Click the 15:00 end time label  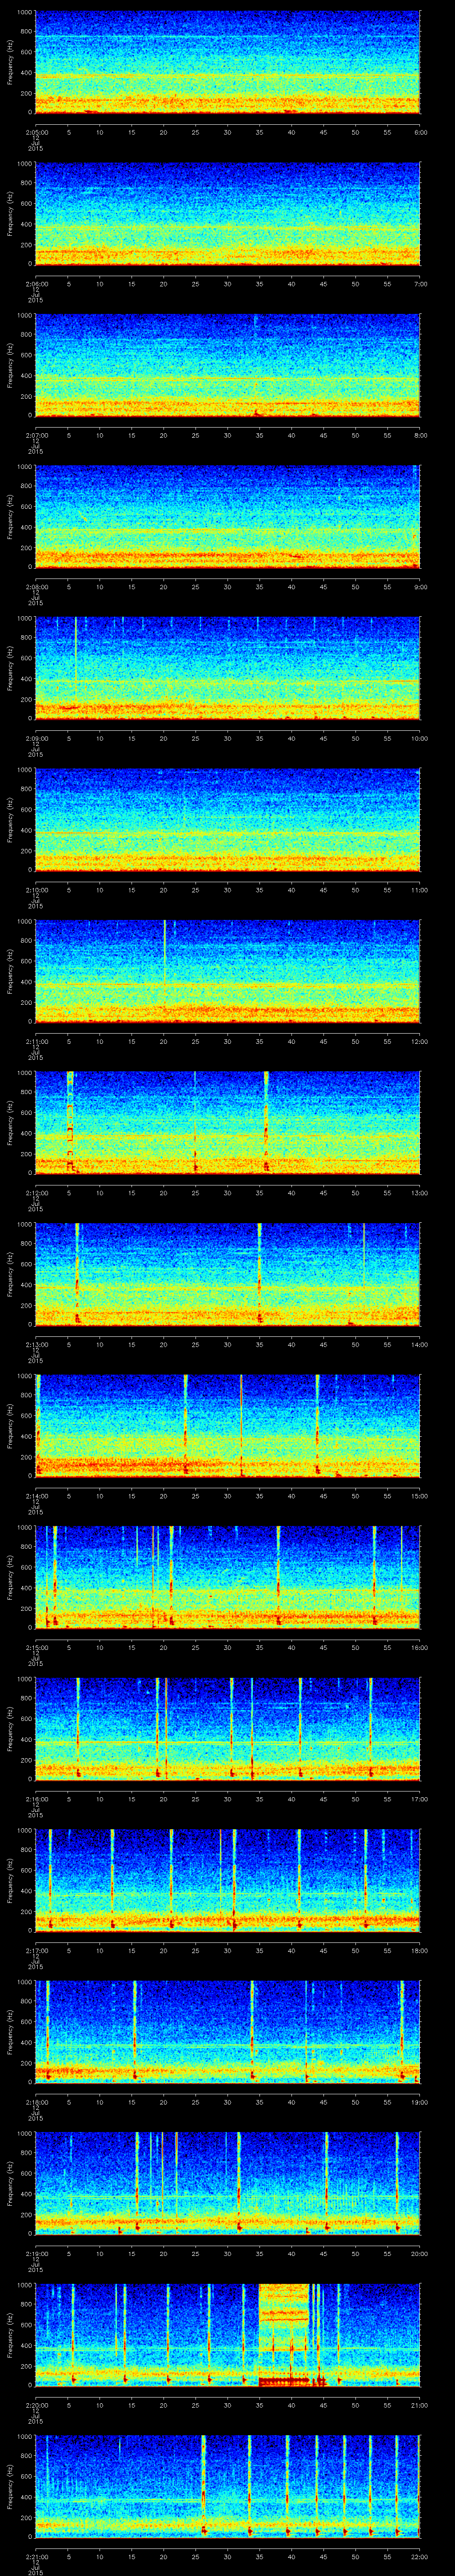click(x=419, y=1496)
